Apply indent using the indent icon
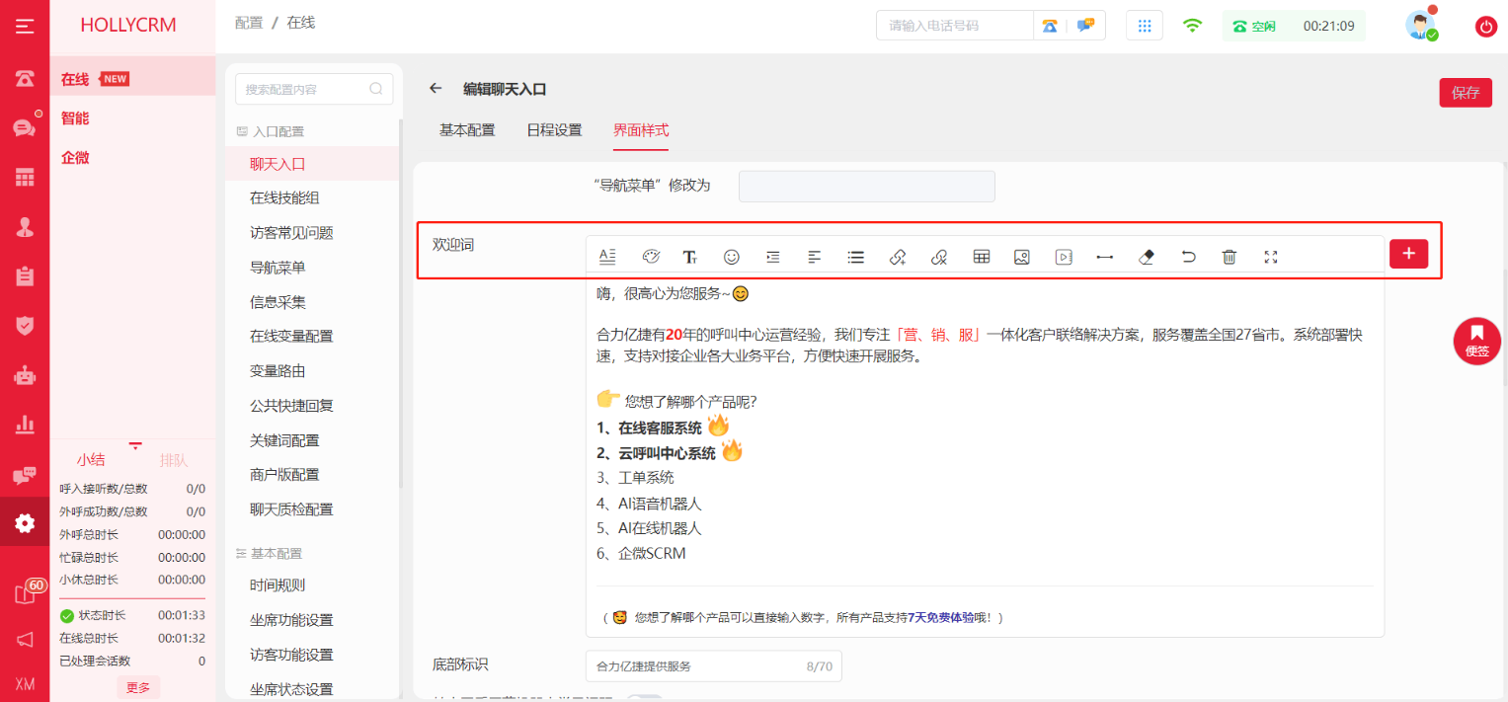1508x702 pixels. pyautogui.click(x=773, y=257)
